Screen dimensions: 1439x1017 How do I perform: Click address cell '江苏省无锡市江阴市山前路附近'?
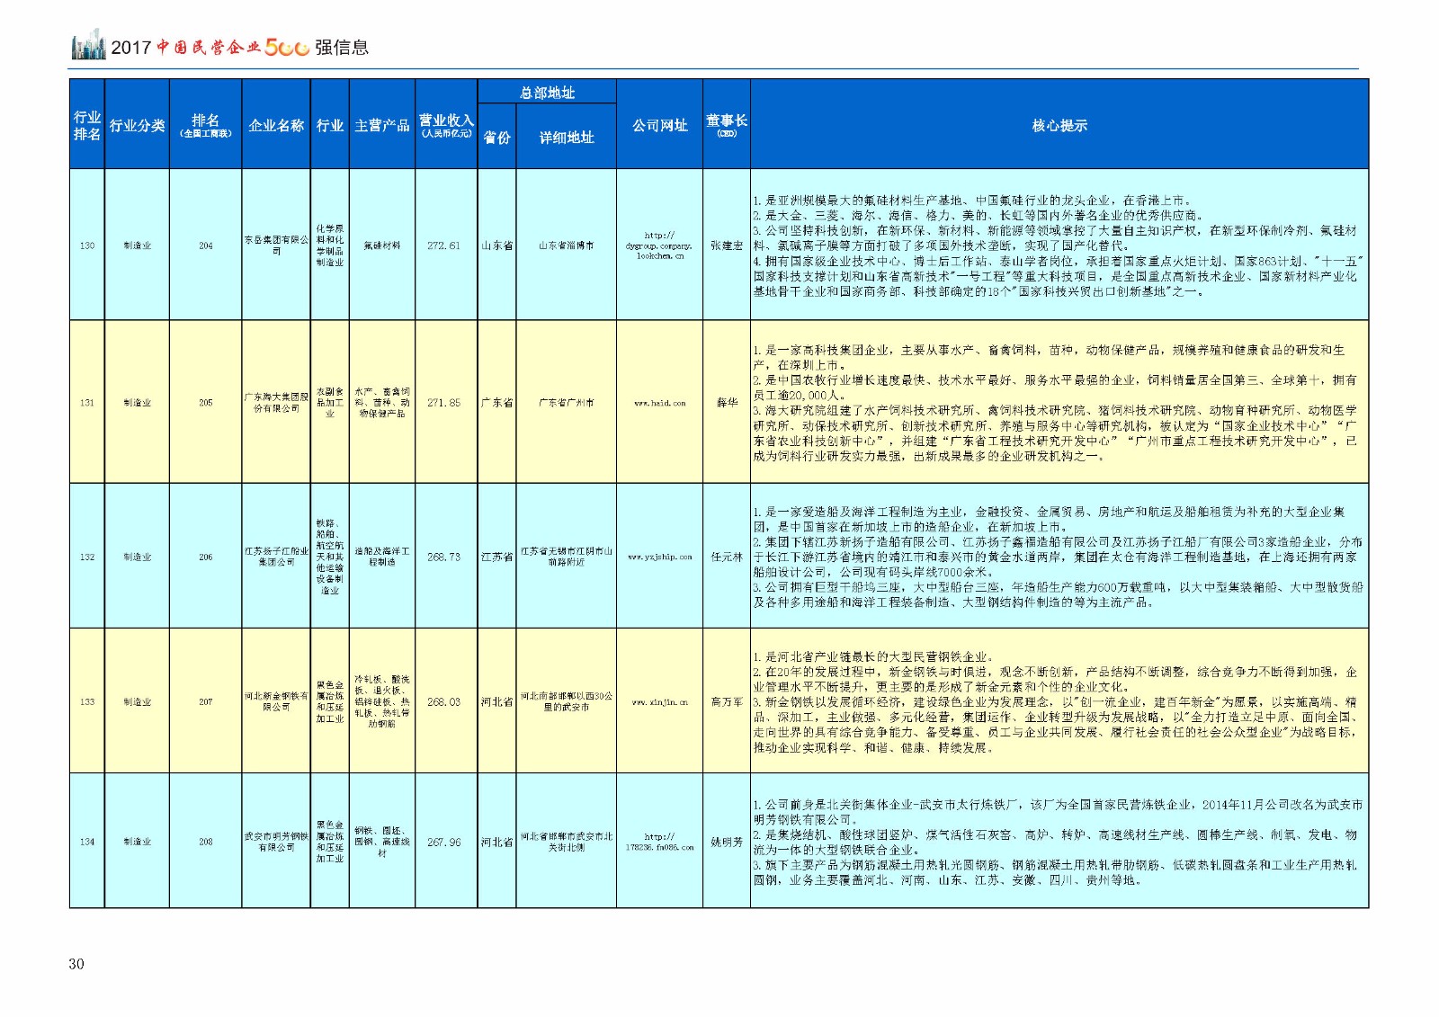tap(567, 557)
